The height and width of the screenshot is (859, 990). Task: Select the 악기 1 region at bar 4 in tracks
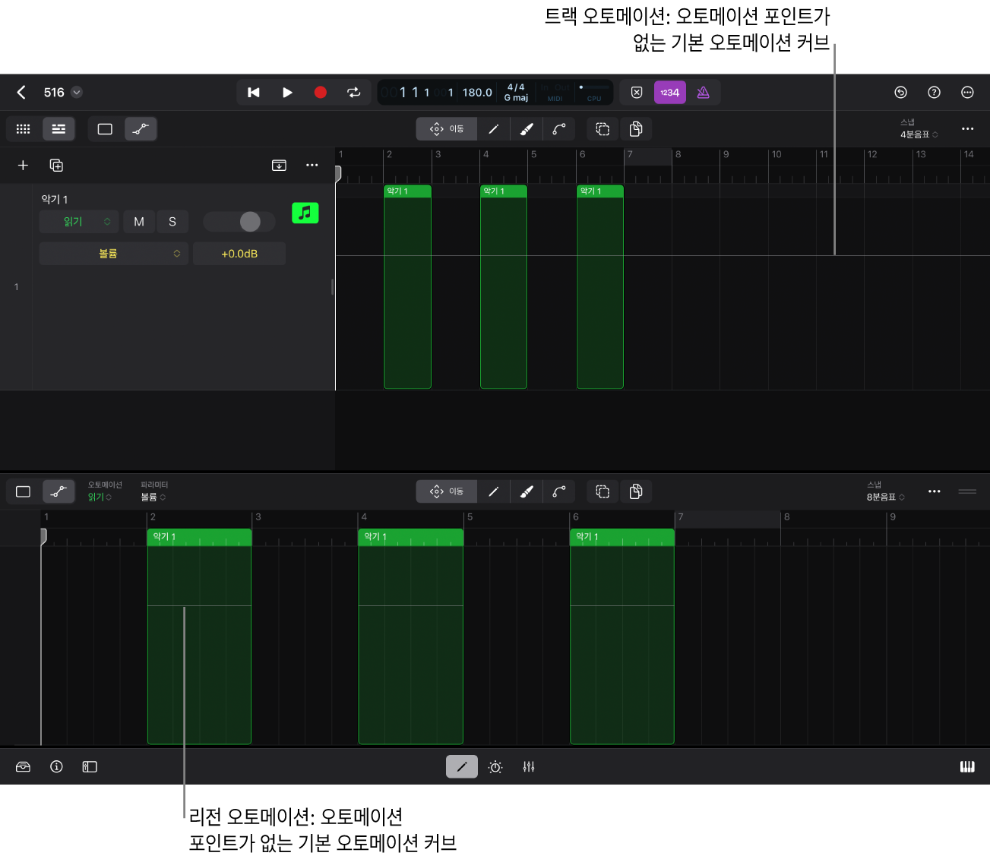504,287
